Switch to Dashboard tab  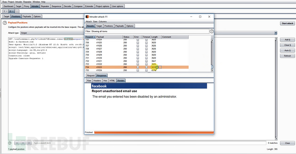point(9,6)
